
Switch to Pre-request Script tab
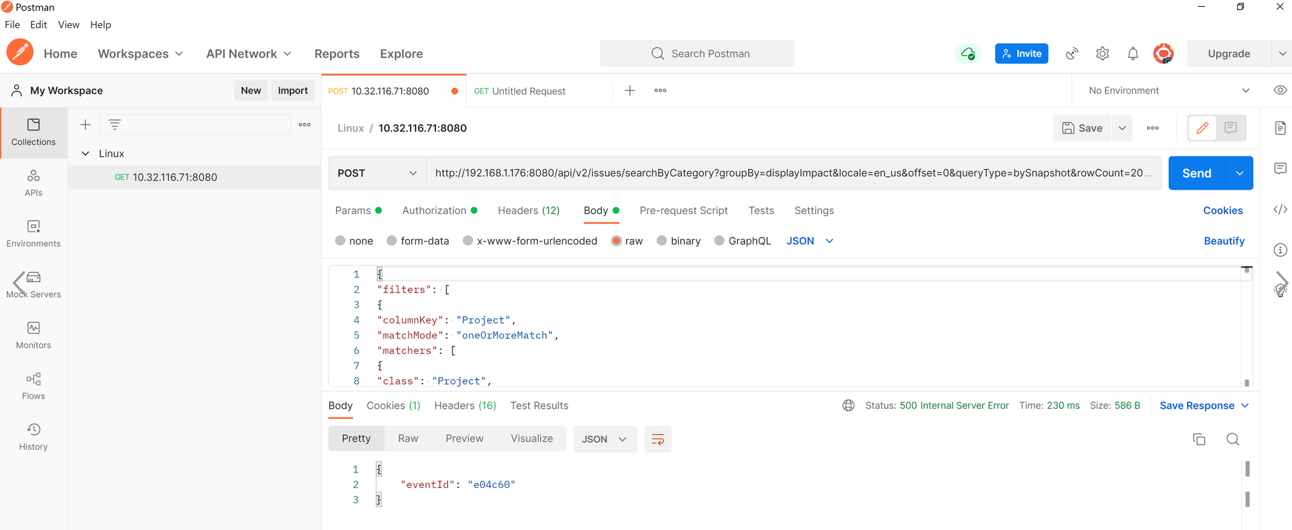(684, 211)
